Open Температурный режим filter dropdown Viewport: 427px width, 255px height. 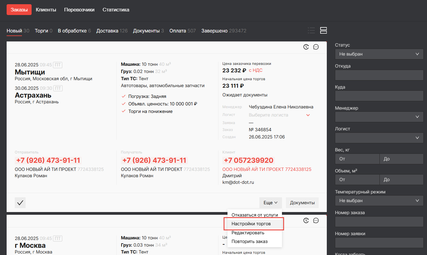(x=379, y=201)
